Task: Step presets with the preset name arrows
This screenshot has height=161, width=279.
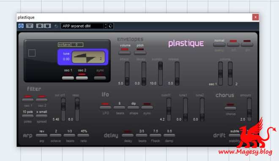Action: click(106, 26)
